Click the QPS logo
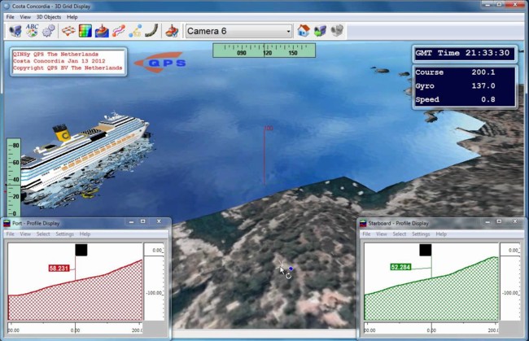This screenshot has height=341, width=529. 161,63
